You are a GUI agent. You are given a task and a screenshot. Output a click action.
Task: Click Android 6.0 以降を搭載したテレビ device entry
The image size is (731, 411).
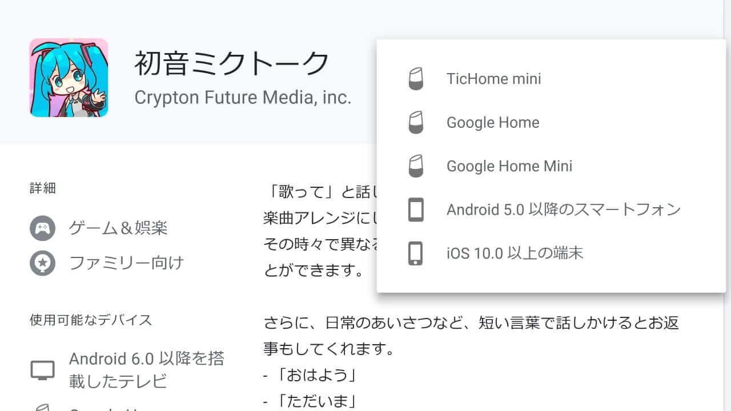(x=146, y=369)
